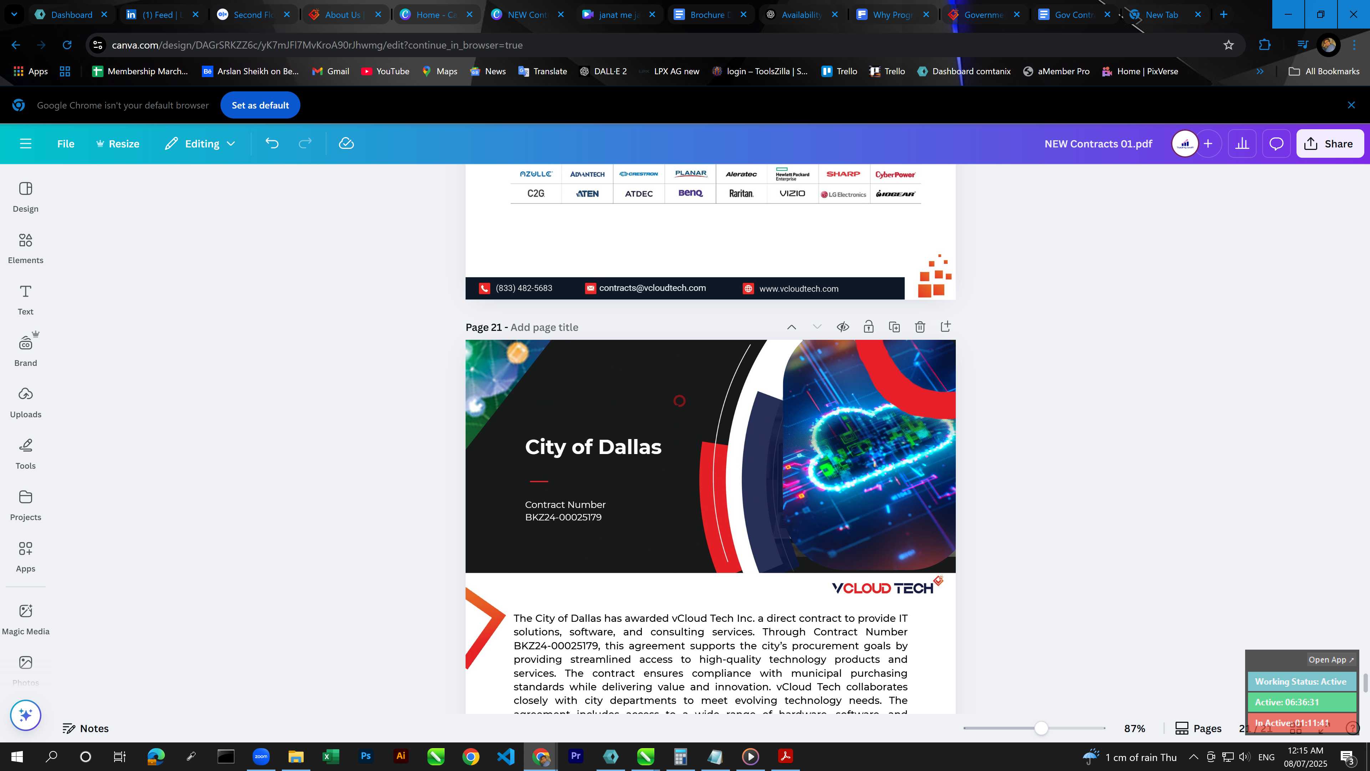This screenshot has width=1370, height=771.
Task: Open the comments panel icon
Action: coord(1277,143)
